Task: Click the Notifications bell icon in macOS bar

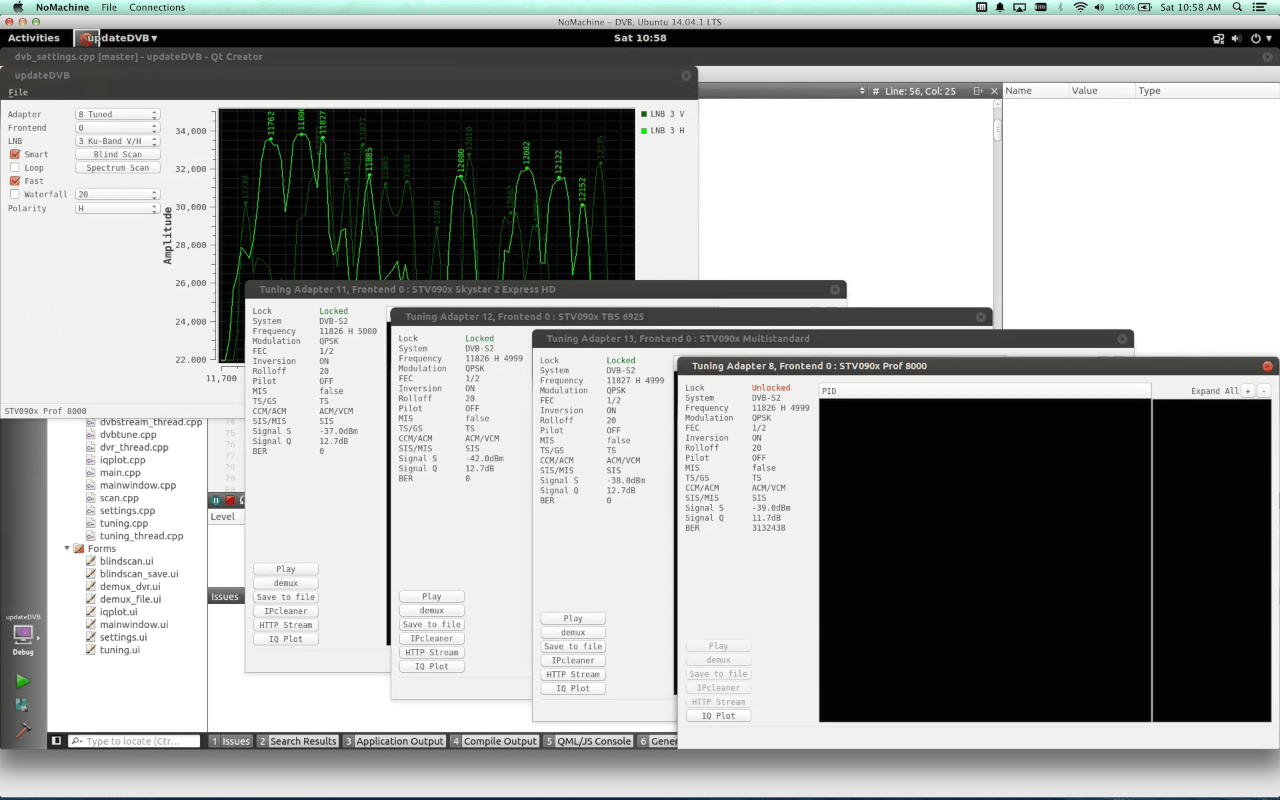Action: click(x=1000, y=7)
